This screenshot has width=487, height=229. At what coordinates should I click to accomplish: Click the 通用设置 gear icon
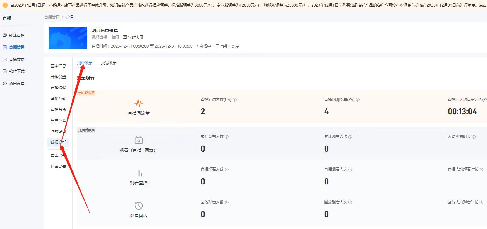(x=5, y=83)
